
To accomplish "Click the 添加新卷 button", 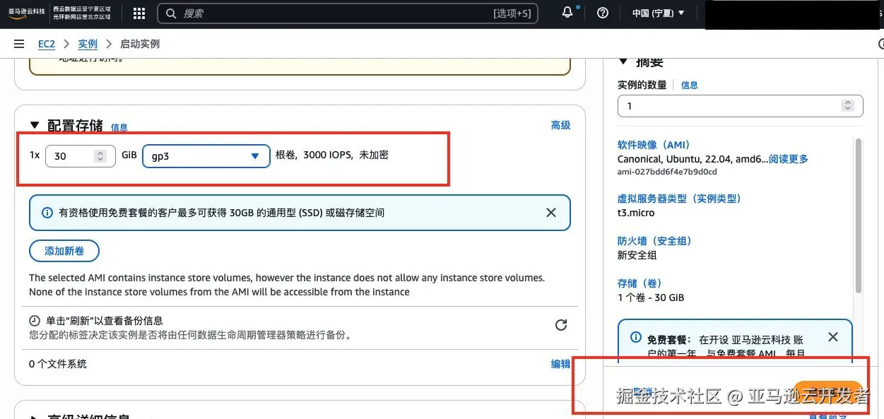I will [64, 251].
